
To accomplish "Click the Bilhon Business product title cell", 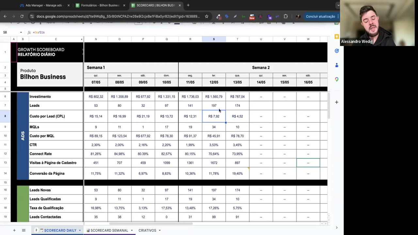I will pos(50,74).
